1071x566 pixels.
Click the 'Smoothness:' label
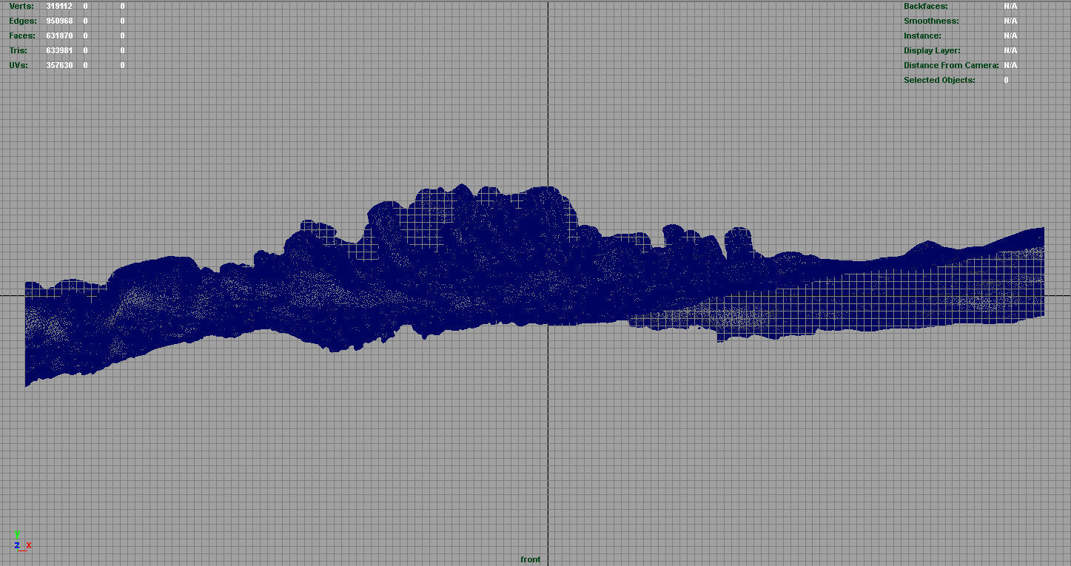coord(931,21)
